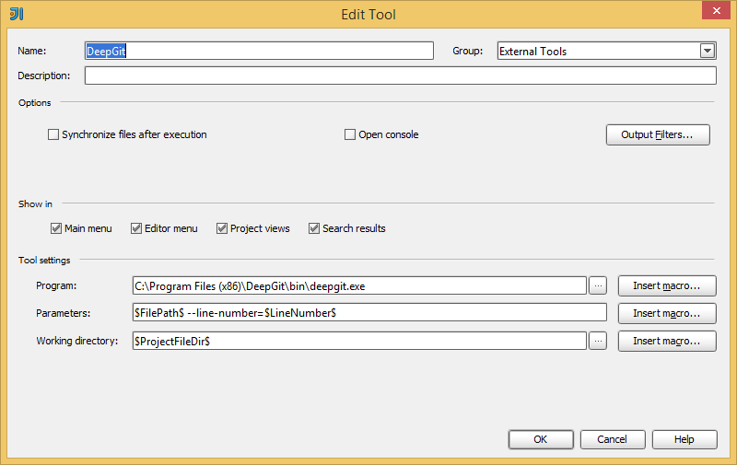Enable Synchronize files after execution
737x465 pixels.
[53, 134]
